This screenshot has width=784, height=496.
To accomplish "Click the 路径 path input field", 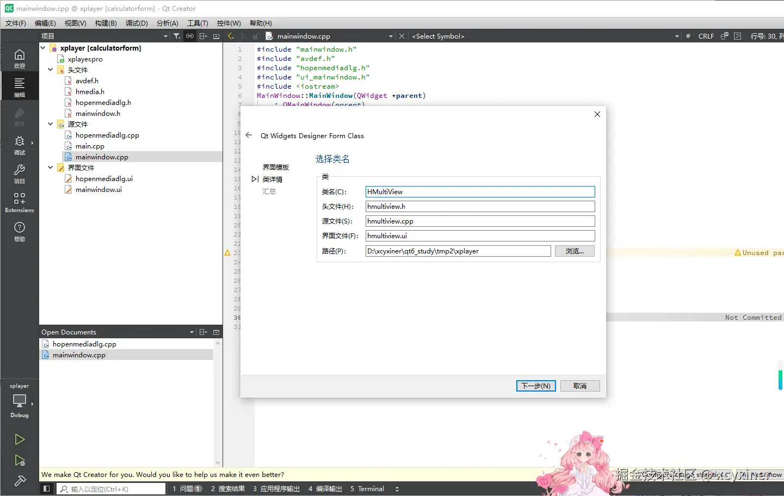I will [x=458, y=251].
